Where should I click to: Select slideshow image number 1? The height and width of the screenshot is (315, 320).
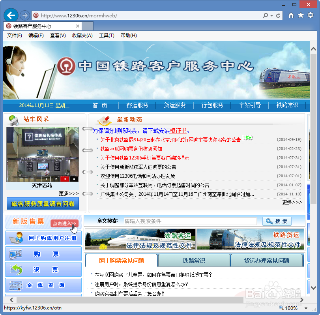(x=46, y=179)
